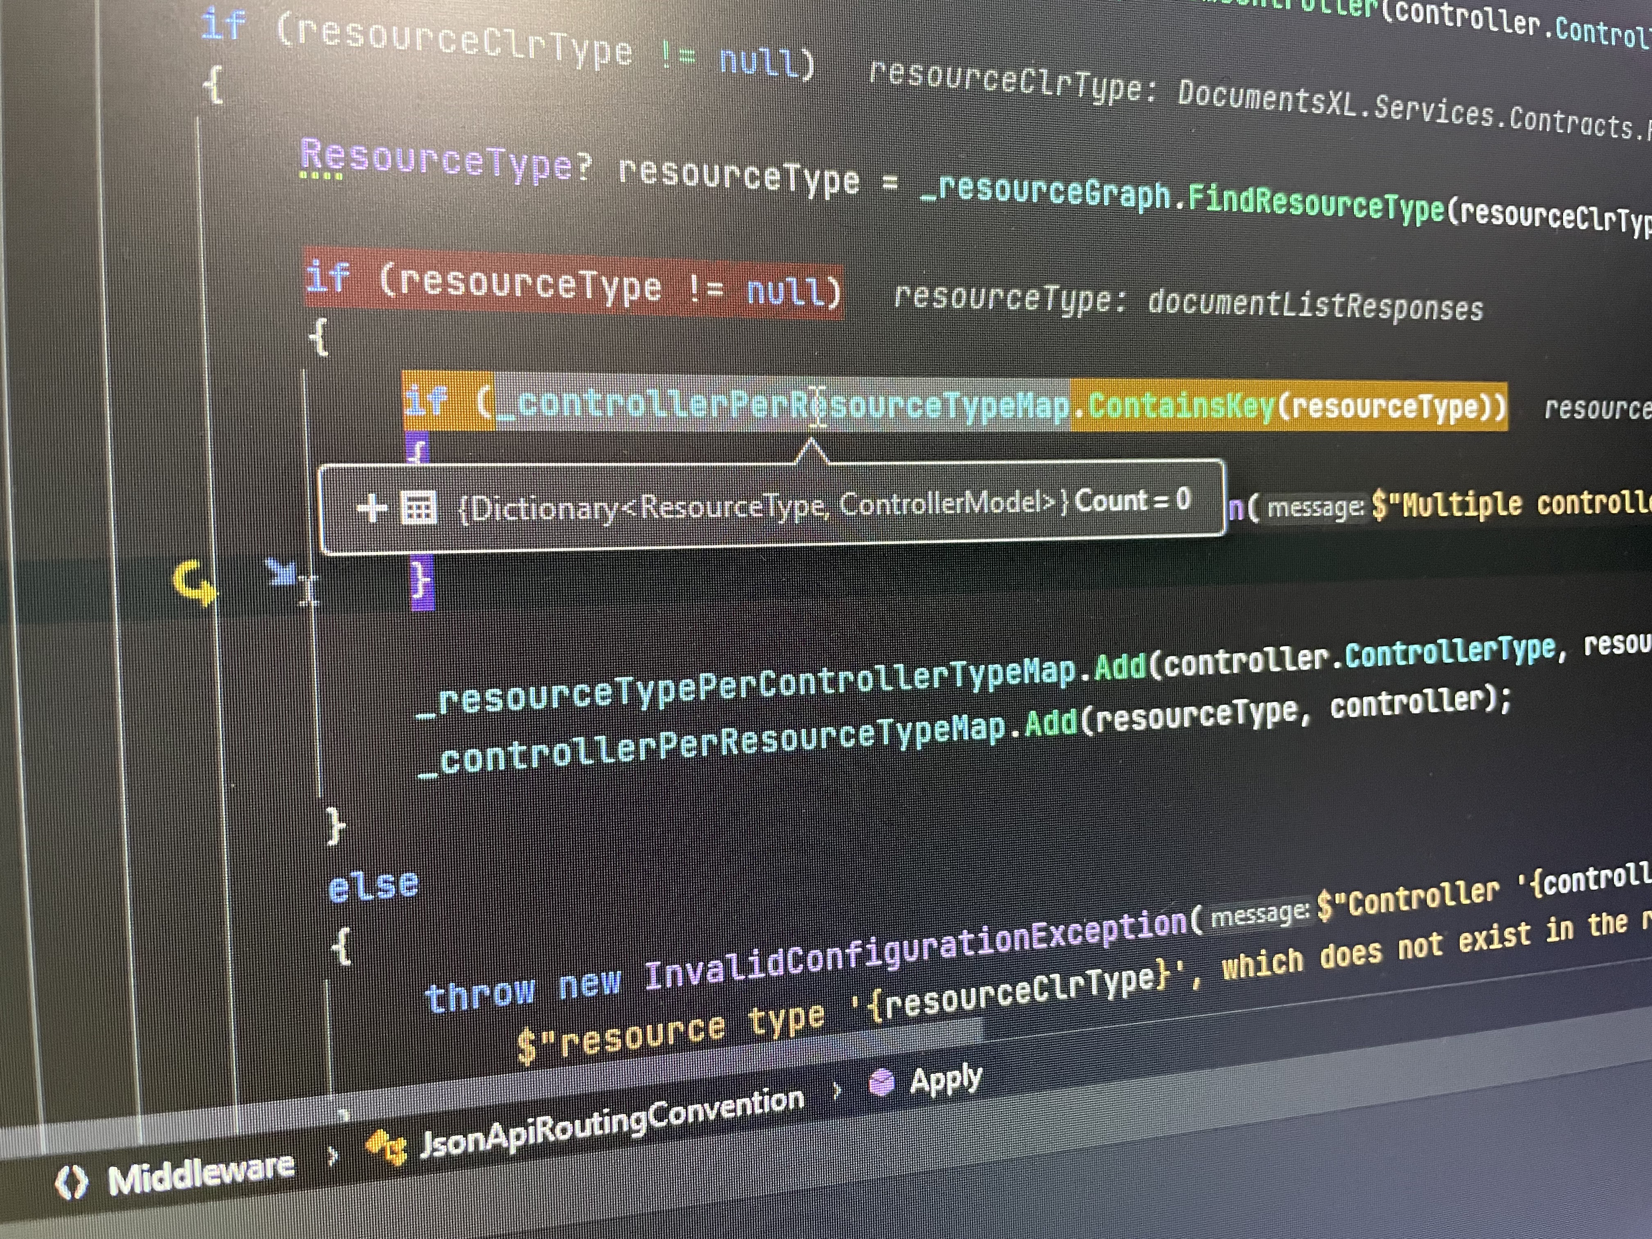Expand the Dictionary debug tooltip with plus icon
1652x1239 pixels.
pos(371,508)
